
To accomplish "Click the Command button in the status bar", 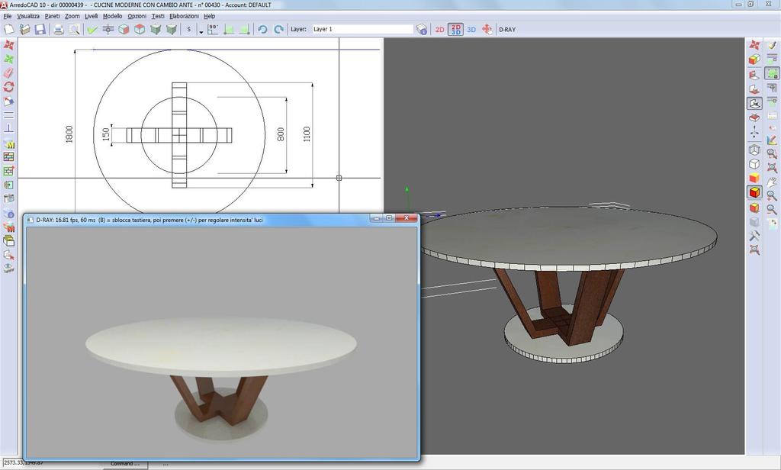I will [125, 464].
